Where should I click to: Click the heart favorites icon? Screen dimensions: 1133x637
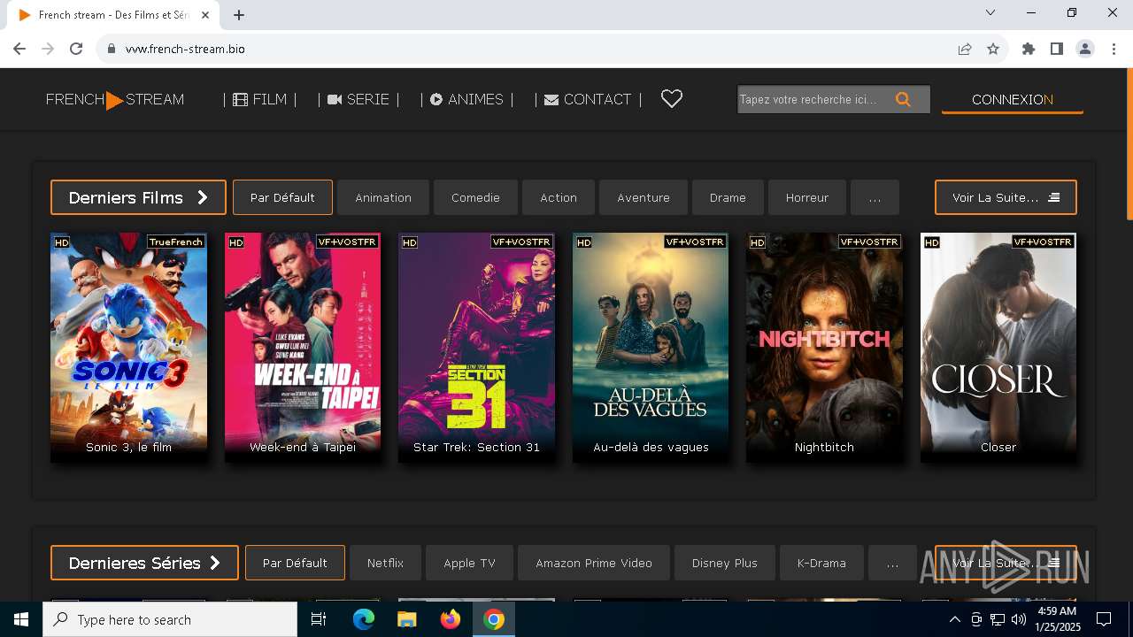(x=672, y=99)
